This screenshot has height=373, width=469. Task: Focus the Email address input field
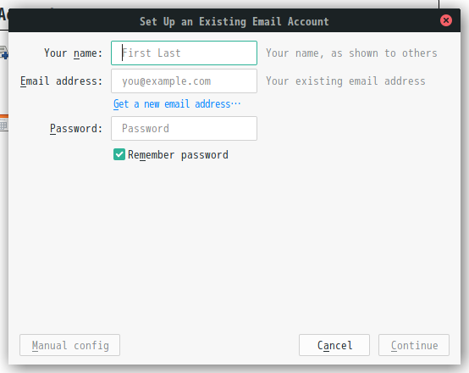coord(184,81)
